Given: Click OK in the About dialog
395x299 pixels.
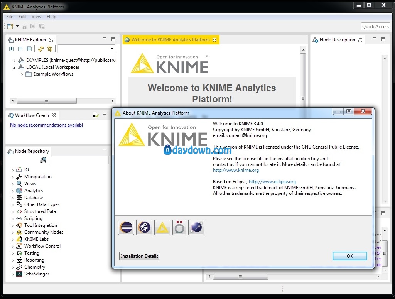Looking at the screenshot, I should point(349,256).
